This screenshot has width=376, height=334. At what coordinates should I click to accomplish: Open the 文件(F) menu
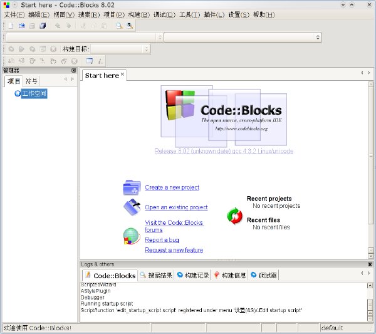14,15
